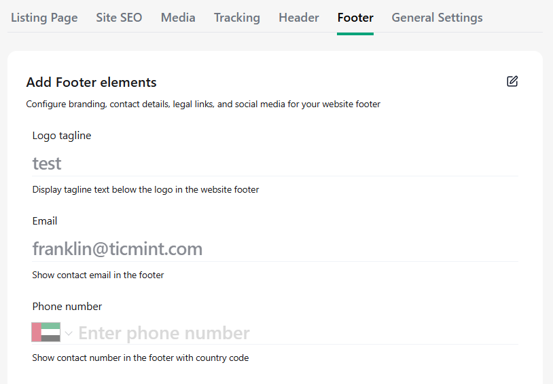Go to the Media tab
This screenshot has width=553, height=384.
[178, 18]
